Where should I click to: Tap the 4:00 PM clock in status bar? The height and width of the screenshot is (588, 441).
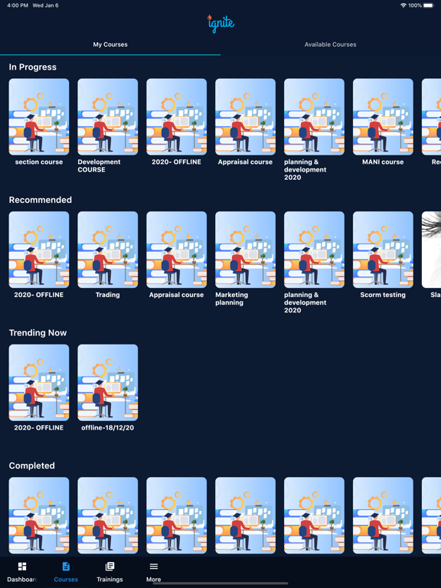[18, 5]
